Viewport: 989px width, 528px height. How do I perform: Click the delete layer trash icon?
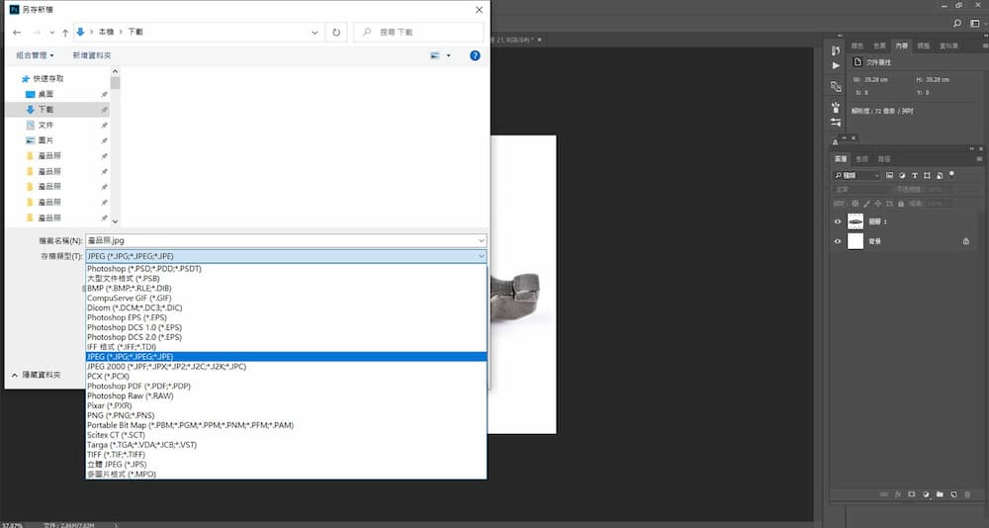pyautogui.click(x=966, y=493)
